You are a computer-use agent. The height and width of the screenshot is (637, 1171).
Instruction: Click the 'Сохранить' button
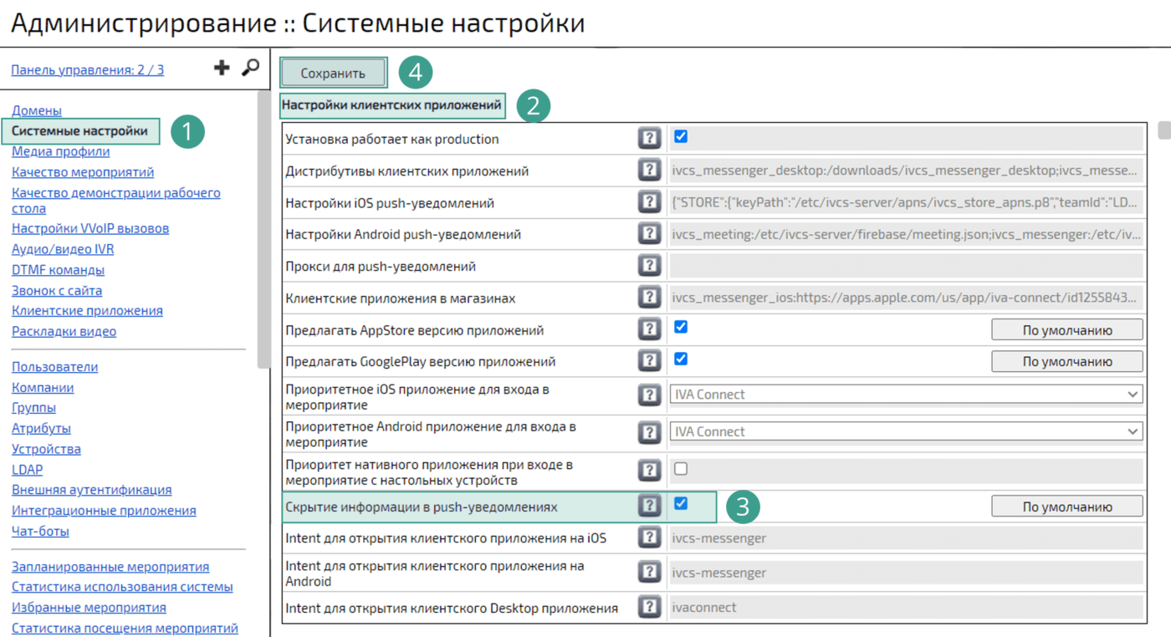pos(333,73)
